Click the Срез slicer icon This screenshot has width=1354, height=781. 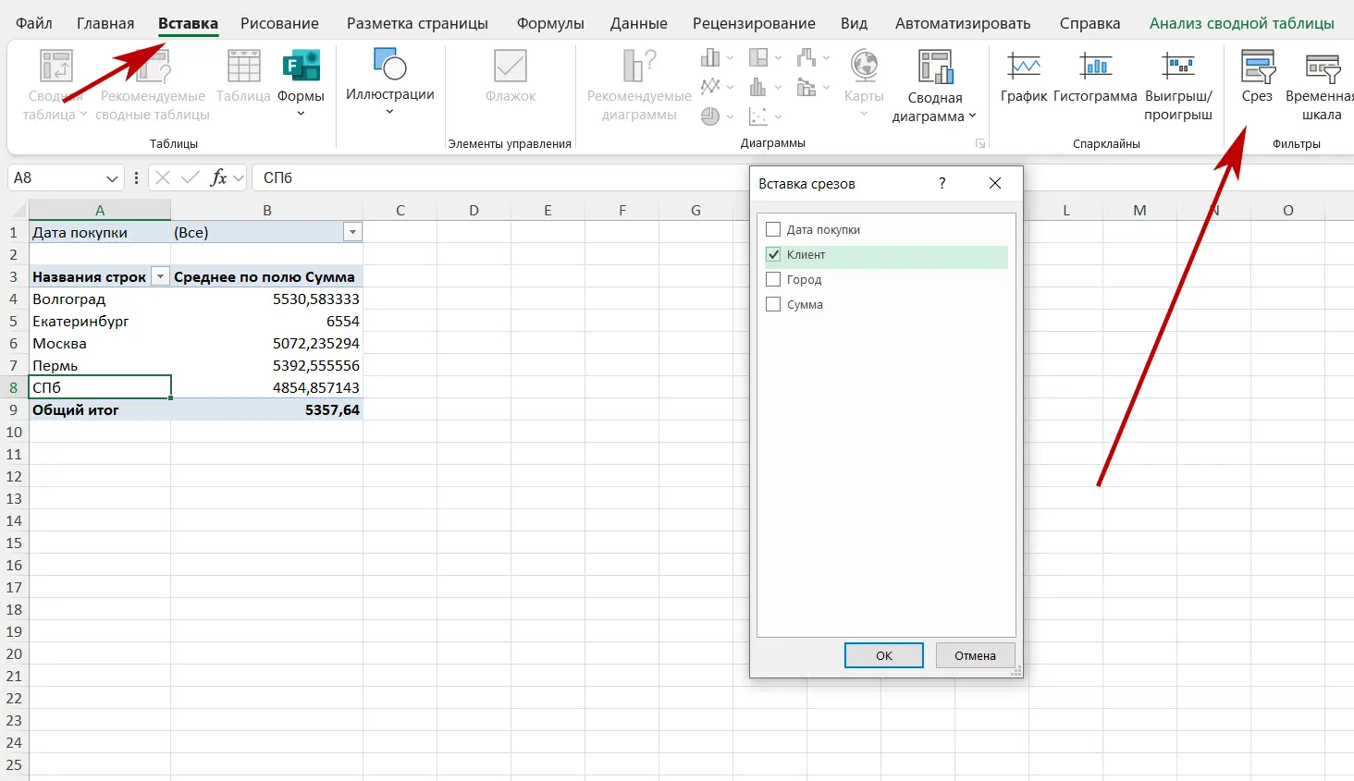pos(1257,69)
